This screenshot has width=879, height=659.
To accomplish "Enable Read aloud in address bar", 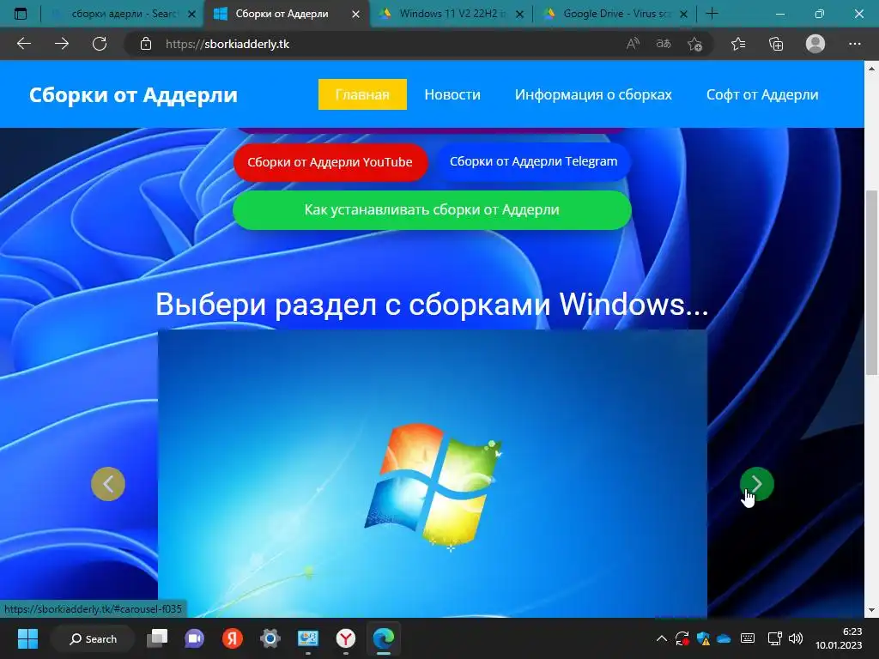I will coord(633,44).
